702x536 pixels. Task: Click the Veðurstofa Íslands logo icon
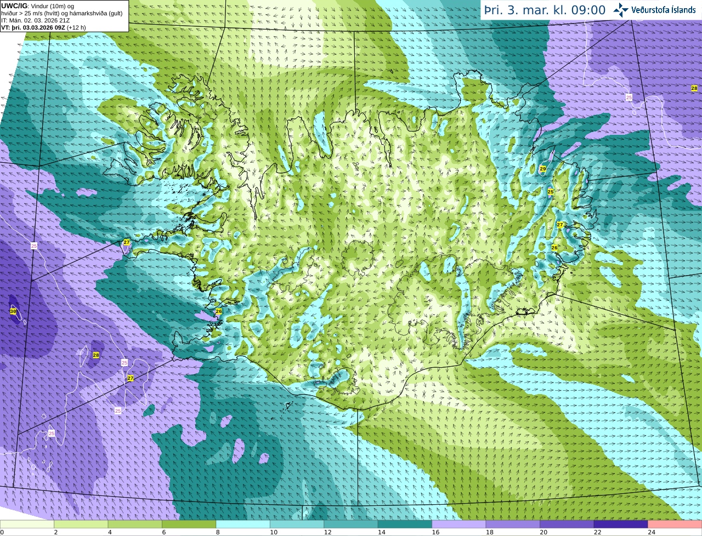[x=621, y=10]
